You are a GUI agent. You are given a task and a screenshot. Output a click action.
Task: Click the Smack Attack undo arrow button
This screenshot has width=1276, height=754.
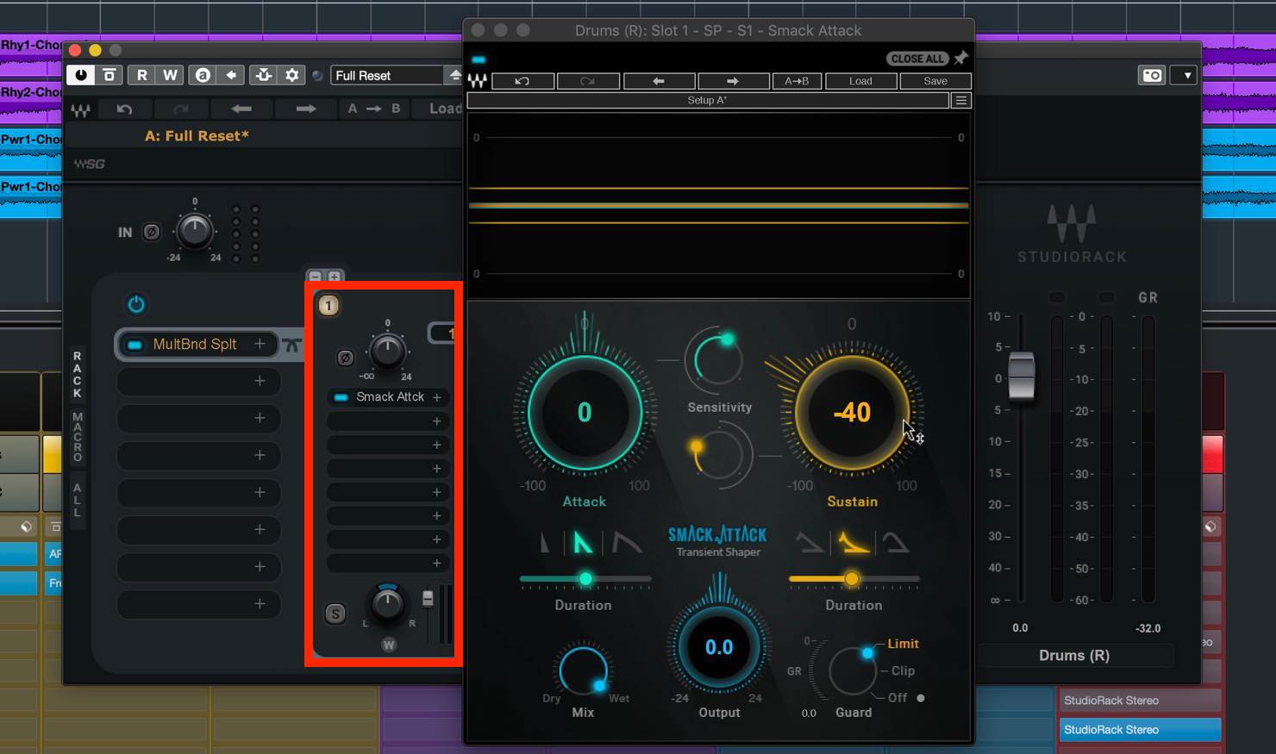(522, 81)
